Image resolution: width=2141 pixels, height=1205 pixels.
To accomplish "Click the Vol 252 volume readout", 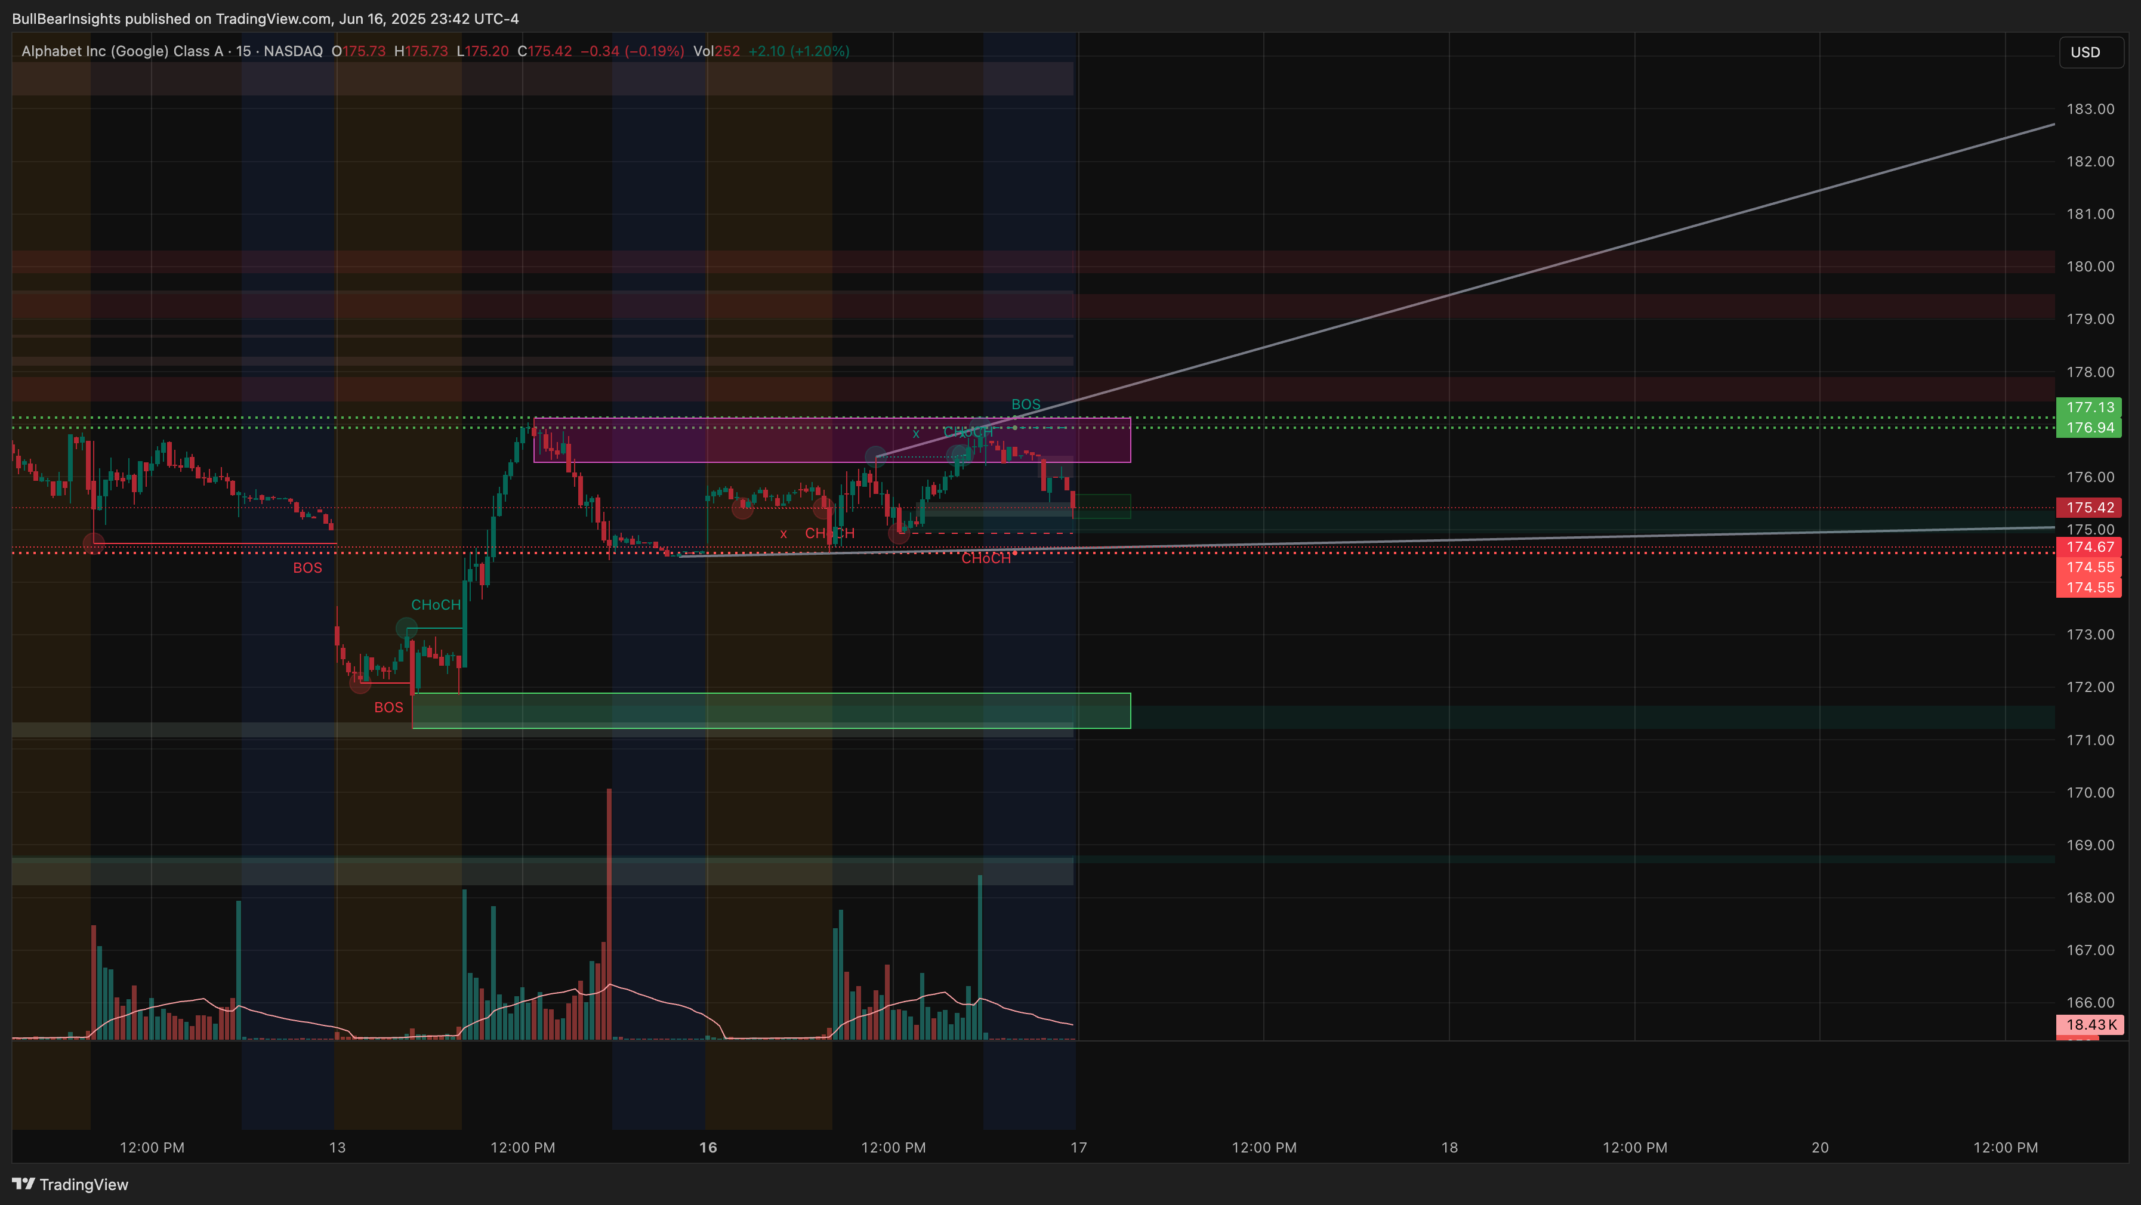I will (717, 51).
